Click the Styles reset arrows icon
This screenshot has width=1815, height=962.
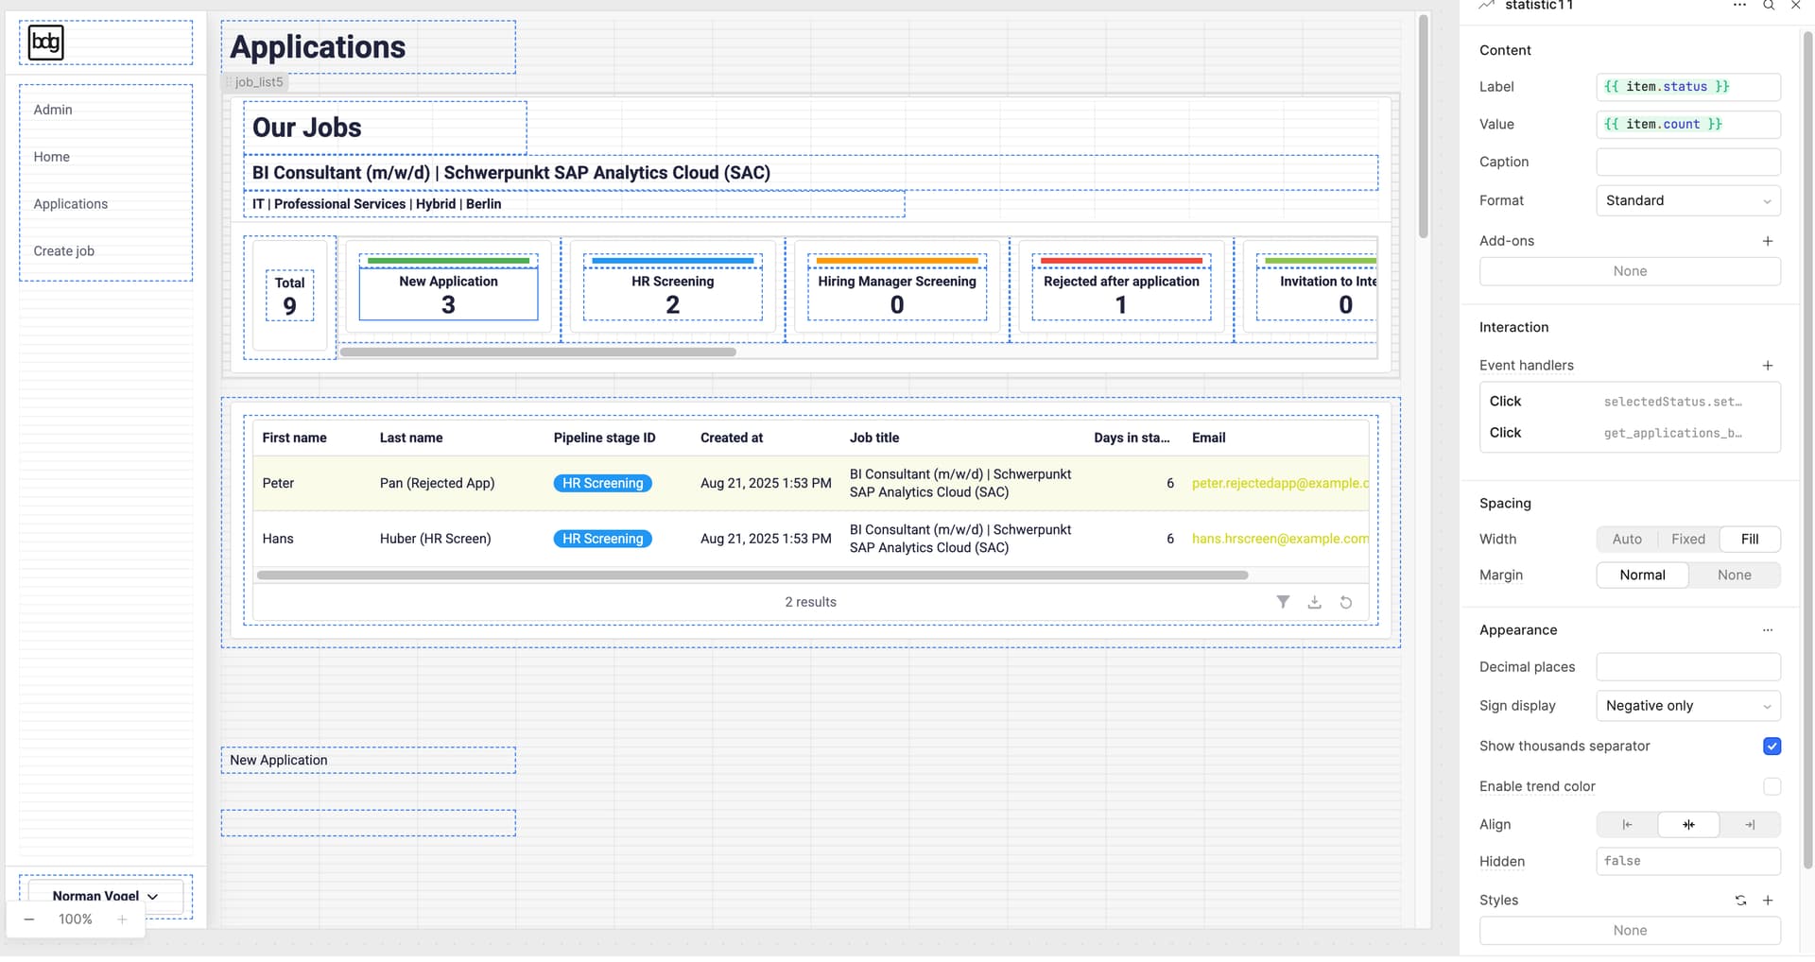pyautogui.click(x=1740, y=901)
